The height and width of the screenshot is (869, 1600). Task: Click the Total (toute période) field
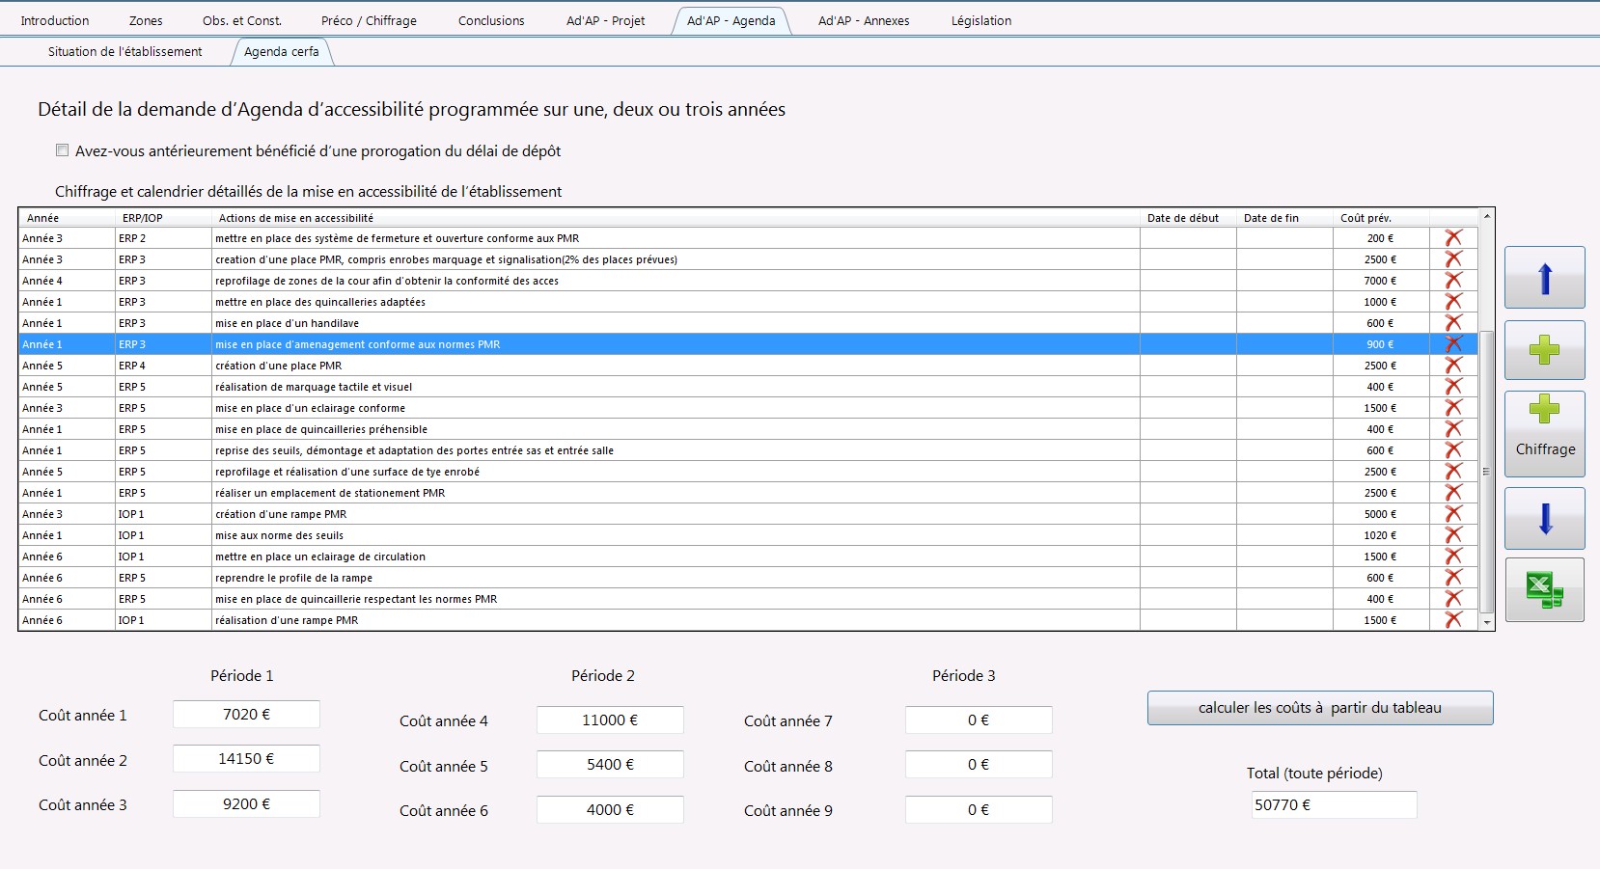(x=1334, y=804)
